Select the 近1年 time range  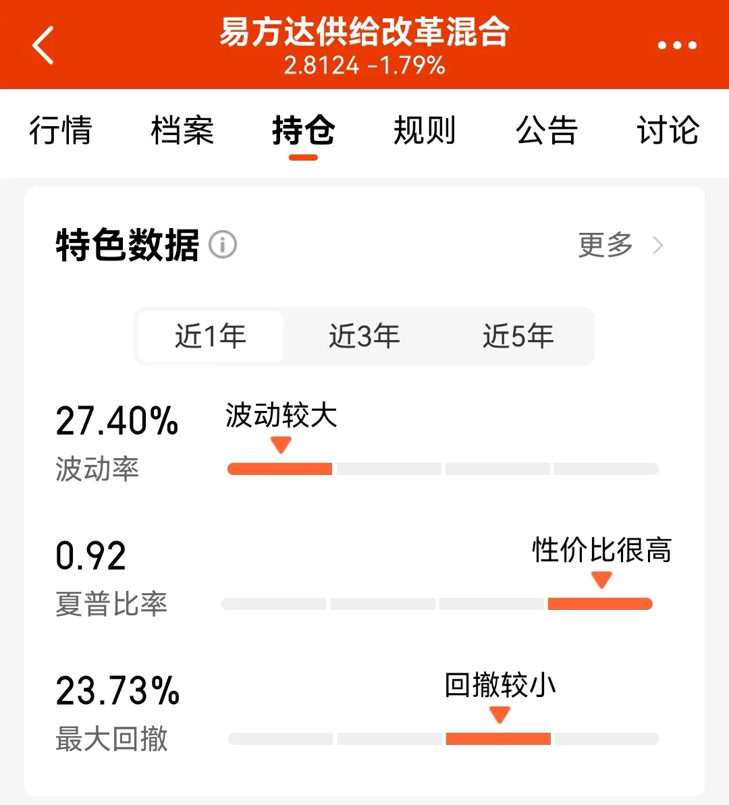tap(211, 336)
